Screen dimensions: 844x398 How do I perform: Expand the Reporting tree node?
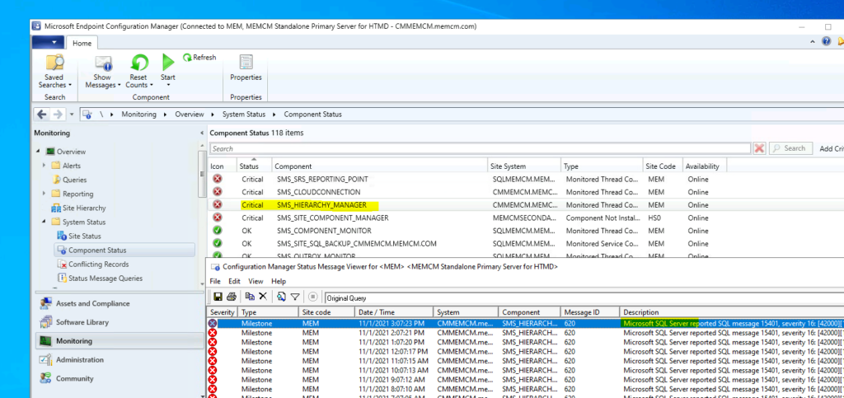tap(45, 194)
